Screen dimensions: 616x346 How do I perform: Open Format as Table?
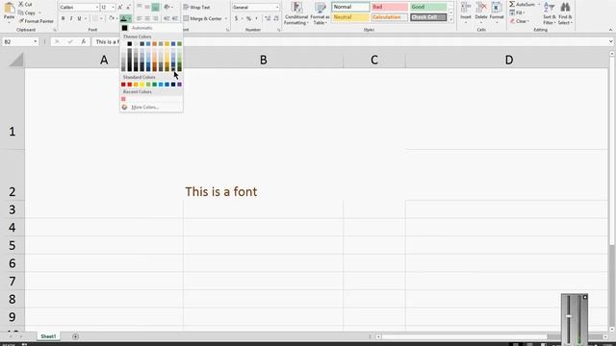[320, 13]
